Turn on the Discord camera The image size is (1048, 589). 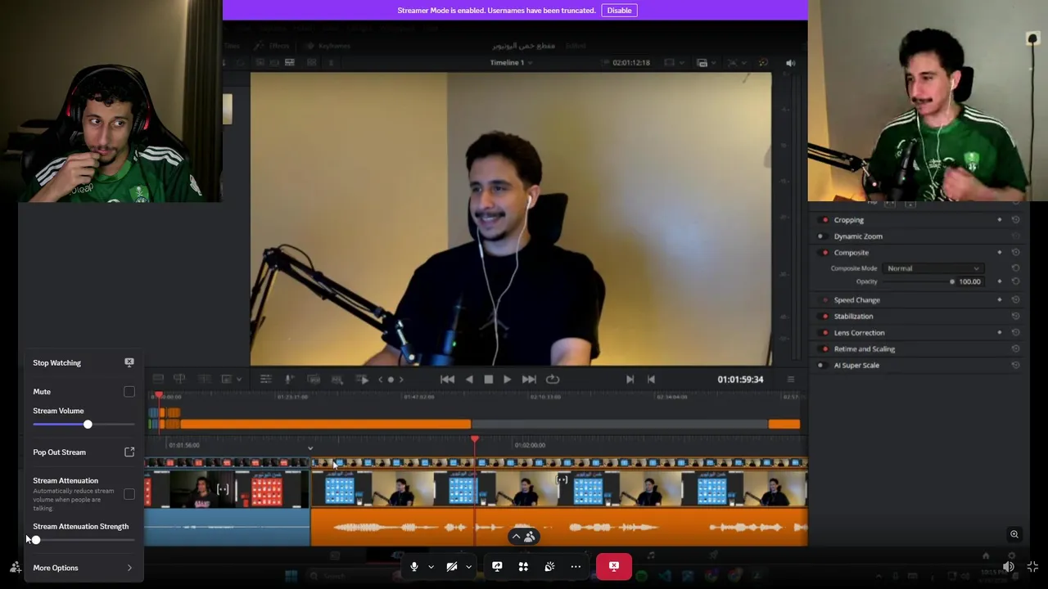(452, 566)
